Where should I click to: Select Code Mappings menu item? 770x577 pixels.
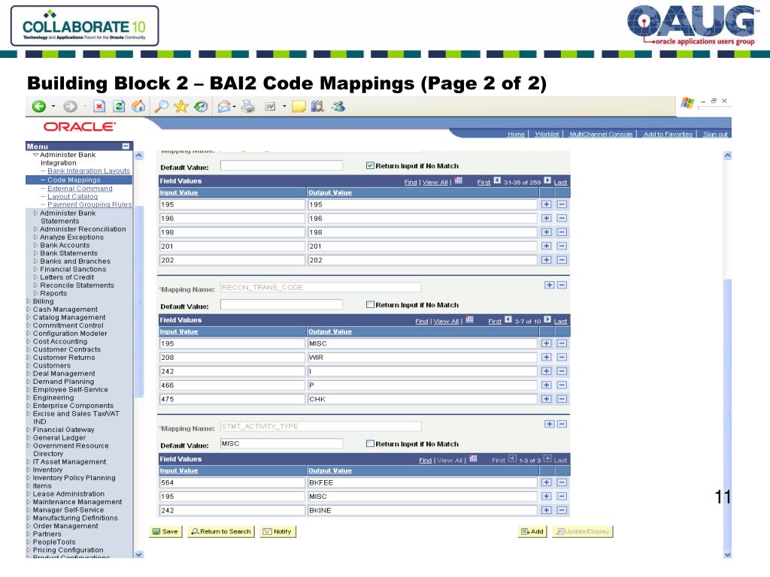[74, 180]
